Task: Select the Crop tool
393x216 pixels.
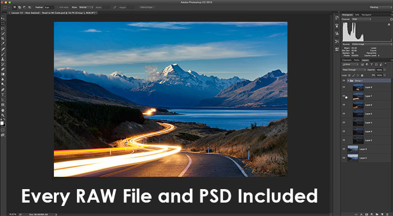Action: 3,39
